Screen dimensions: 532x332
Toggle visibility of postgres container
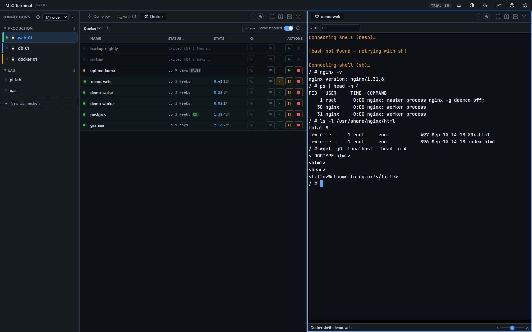point(251,114)
